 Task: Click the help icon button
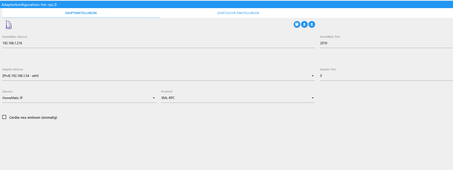(297, 24)
